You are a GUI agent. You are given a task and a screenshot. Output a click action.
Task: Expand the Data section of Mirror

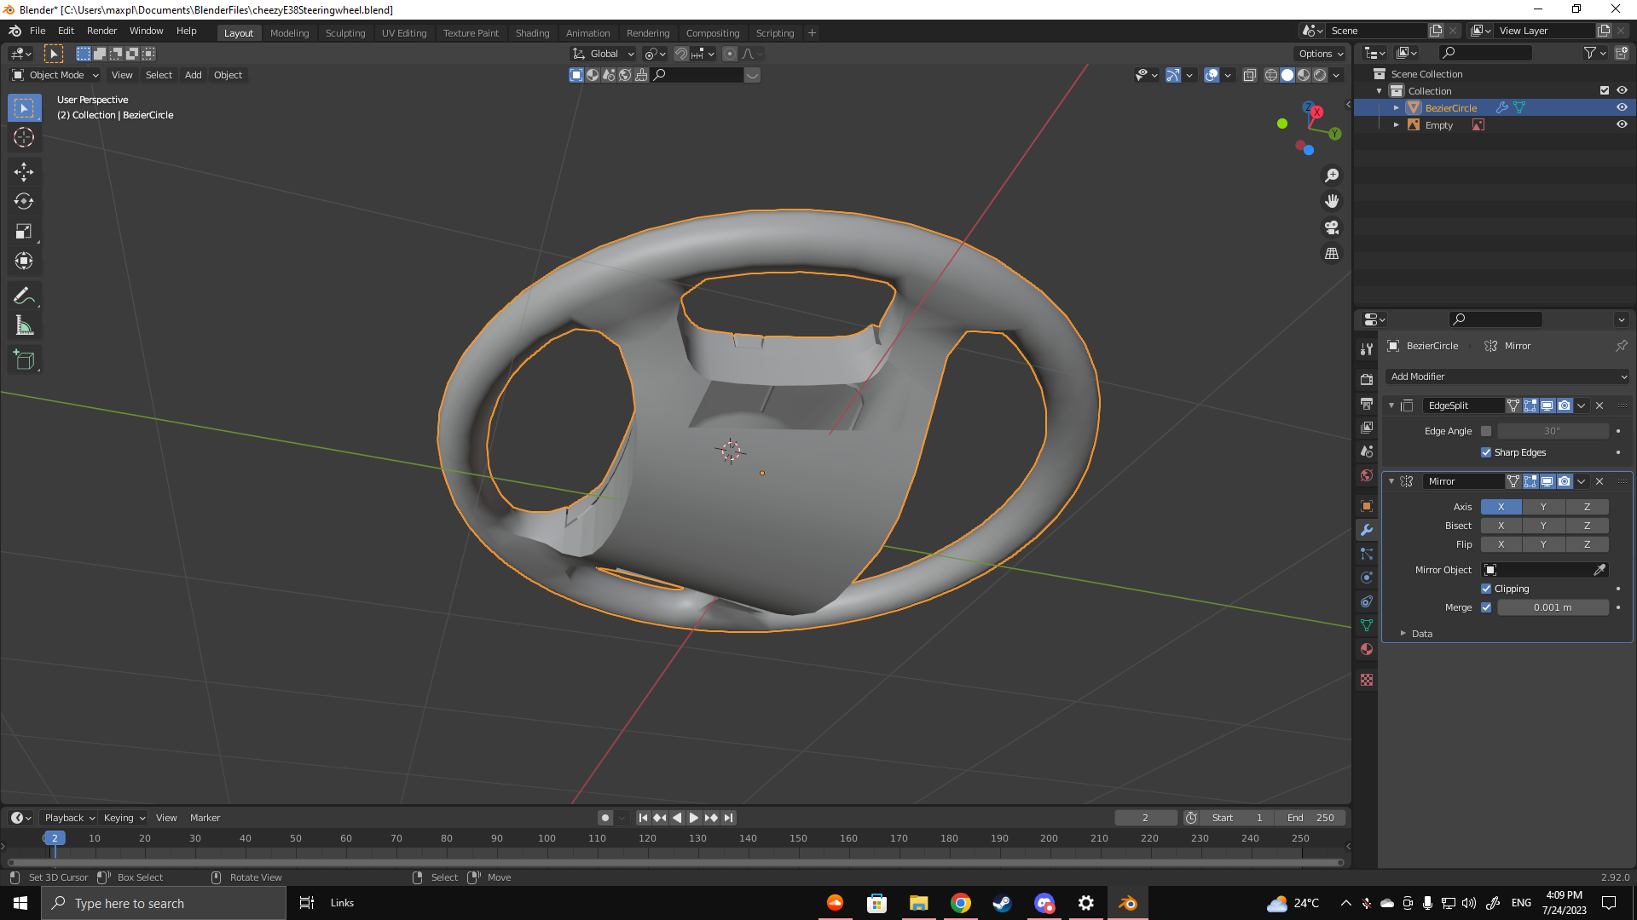(1421, 634)
